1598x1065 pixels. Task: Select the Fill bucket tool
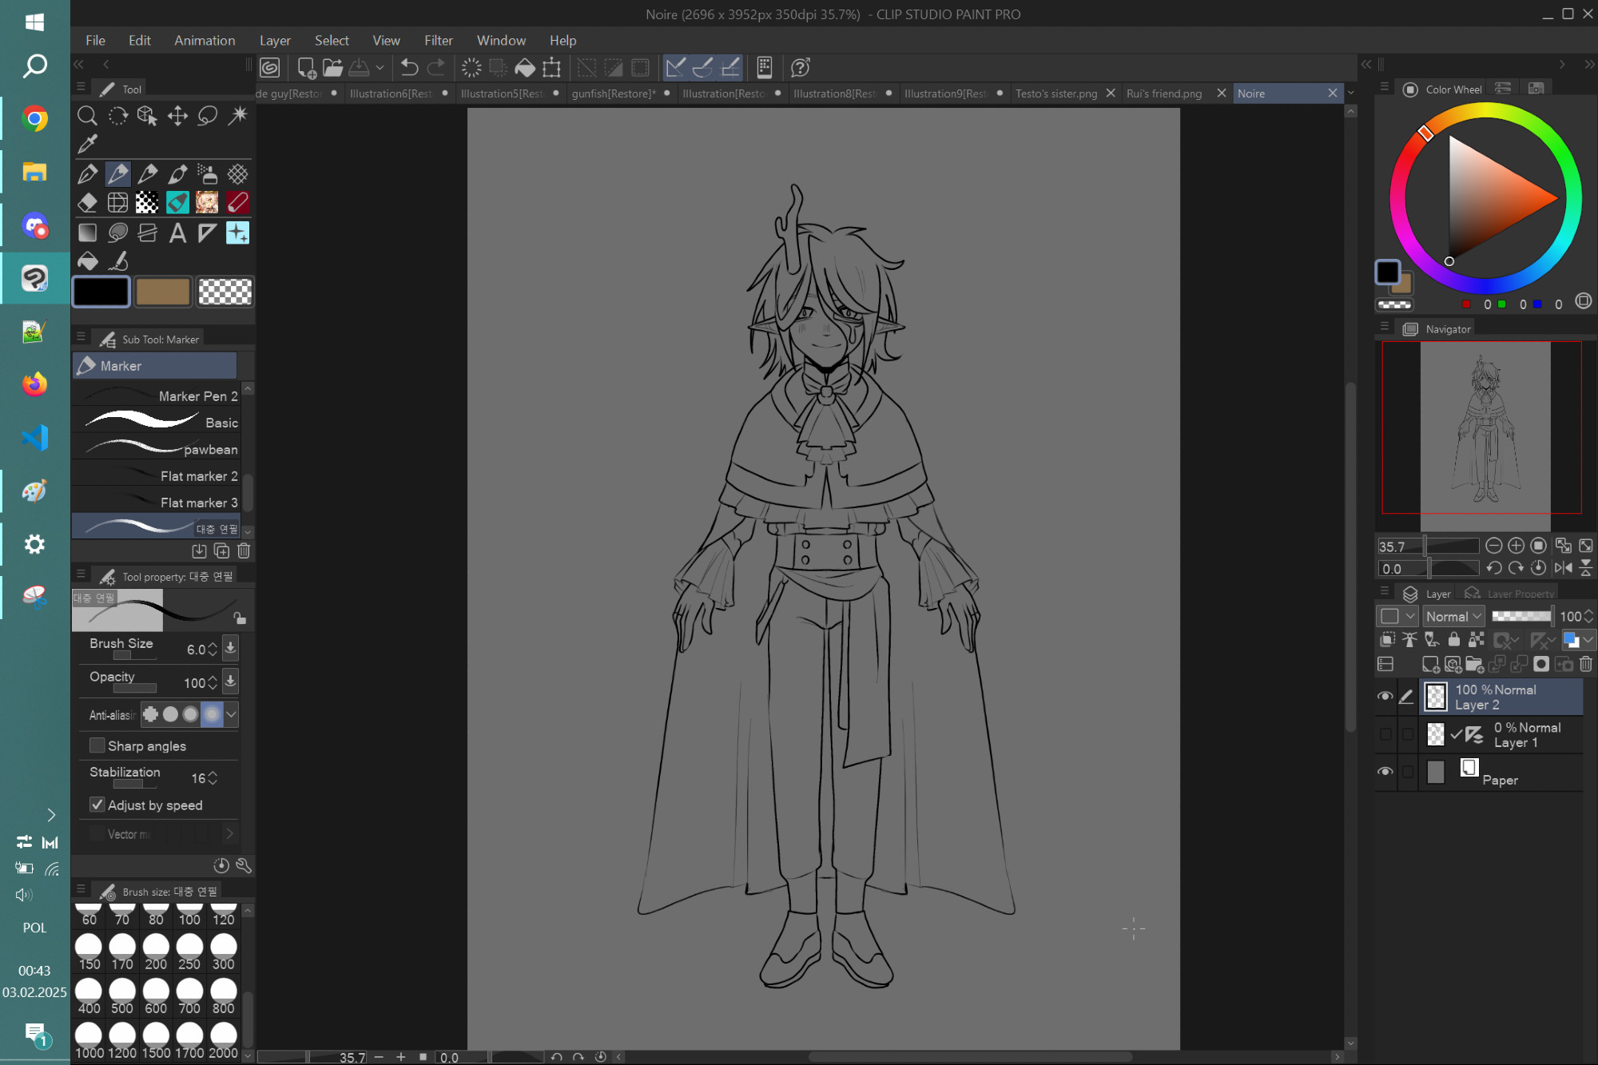pyautogui.click(x=87, y=261)
